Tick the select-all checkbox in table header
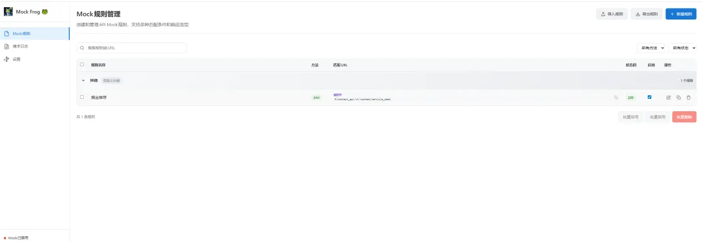This screenshot has width=702, height=242. 81,64
